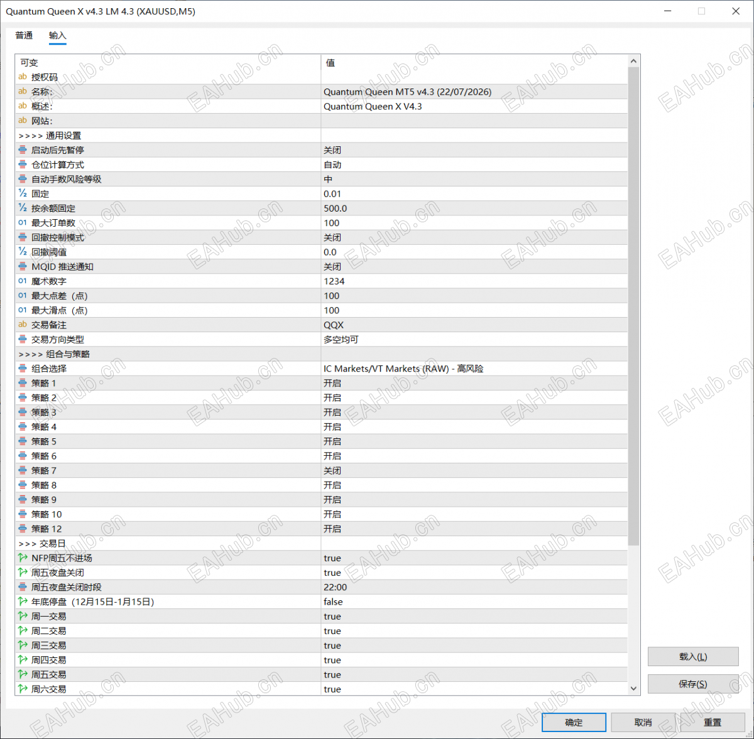Click the ½ double icon beside 固定
Screen dimensions: 754x739
(x=23, y=193)
